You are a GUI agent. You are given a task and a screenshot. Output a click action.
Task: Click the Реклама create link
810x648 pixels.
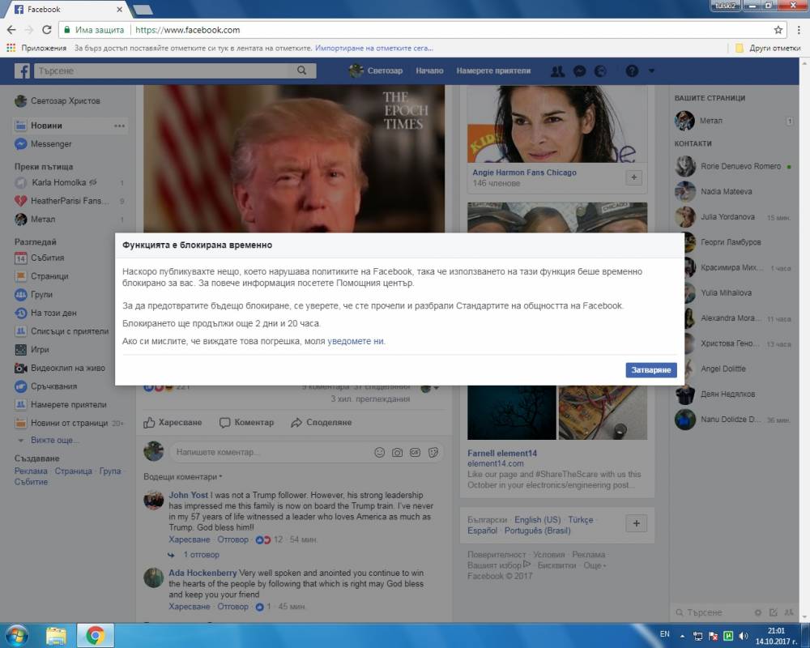pos(31,471)
